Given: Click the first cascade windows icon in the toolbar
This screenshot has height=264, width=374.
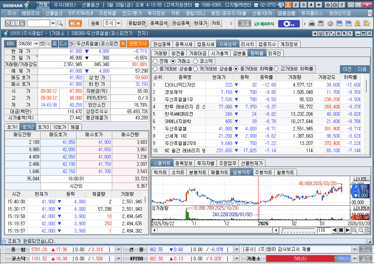Looking at the screenshot, I should [339, 23].
